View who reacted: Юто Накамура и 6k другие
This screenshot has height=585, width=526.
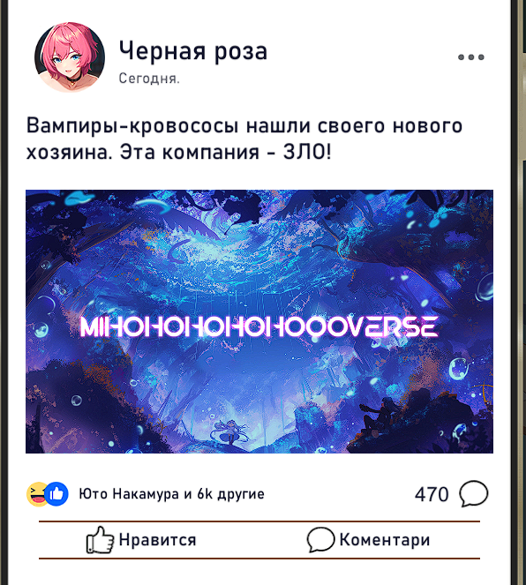pyautogui.click(x=171, y=493)
